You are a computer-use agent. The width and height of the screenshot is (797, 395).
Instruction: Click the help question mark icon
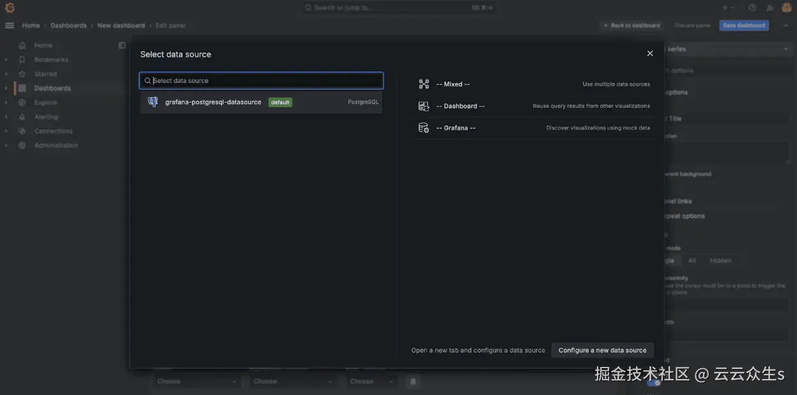(752, 8)
